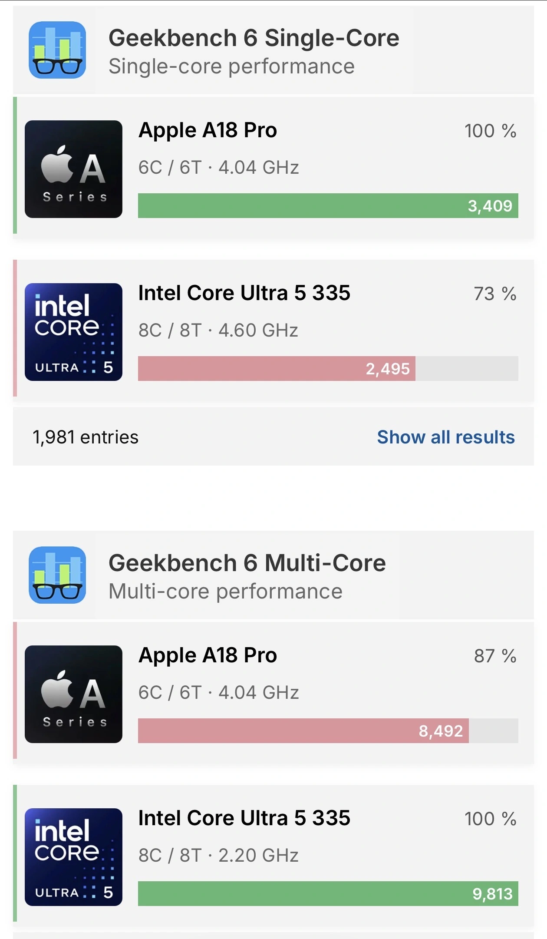Click the Apple A18 Pro name in the Multi-Core section

point(208,655)
